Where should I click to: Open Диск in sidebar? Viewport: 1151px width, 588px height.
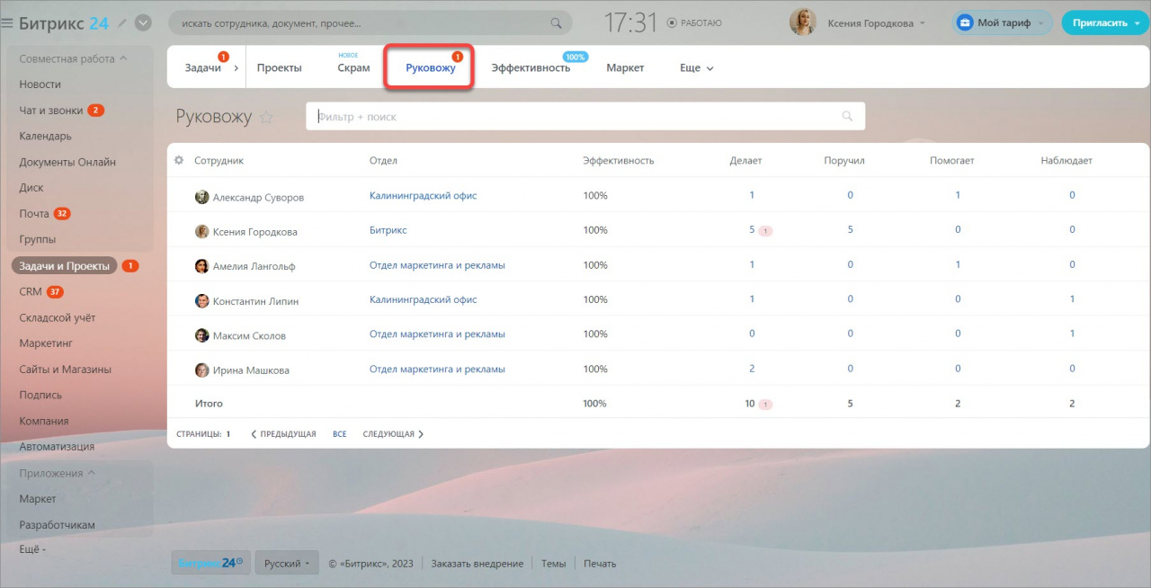click(31, 188)
